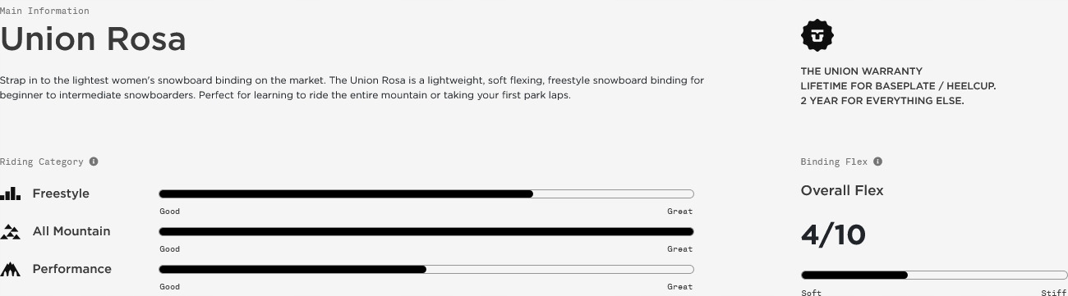Click the Main Information label

click(x=44, y=11)
